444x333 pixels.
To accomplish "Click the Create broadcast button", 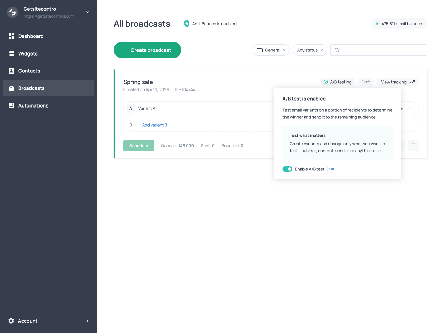I will (147, 50).
